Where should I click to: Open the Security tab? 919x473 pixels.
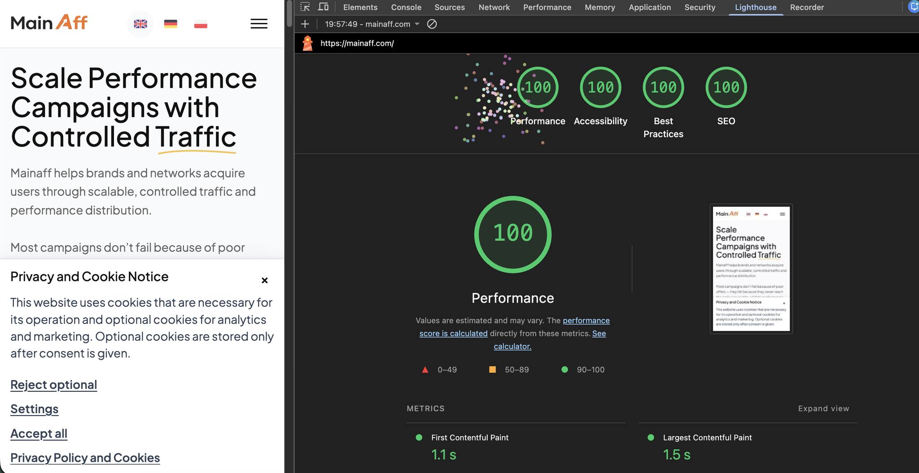point(700,7)
